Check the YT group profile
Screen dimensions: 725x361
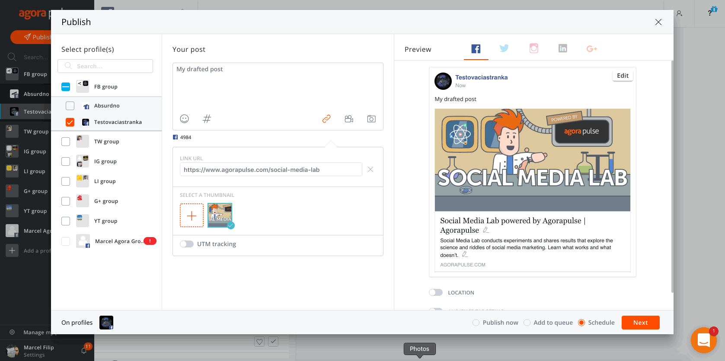[x=66, y=221]
